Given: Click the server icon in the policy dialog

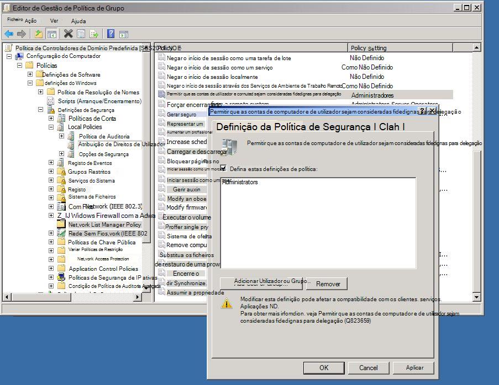Looking at the screenshot, I should pos(230,147).
